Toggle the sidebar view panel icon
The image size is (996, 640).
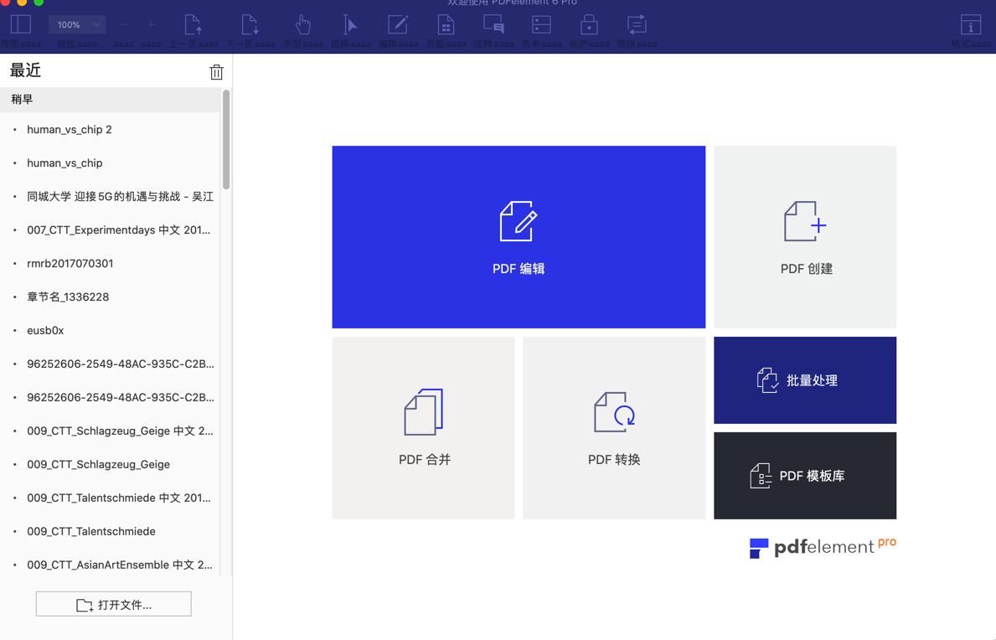click(20, 25)
